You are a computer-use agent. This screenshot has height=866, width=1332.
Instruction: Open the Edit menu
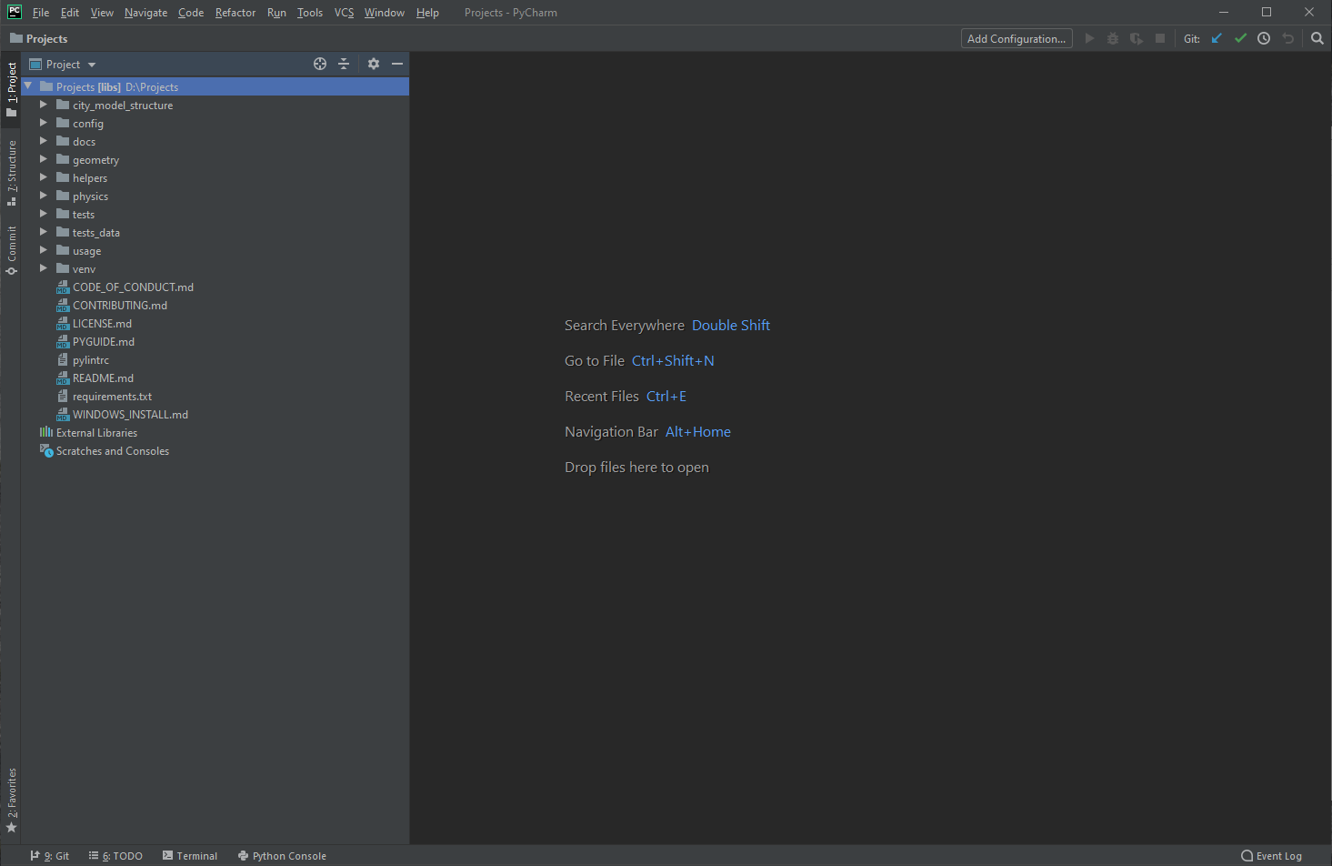pos(70,13)
